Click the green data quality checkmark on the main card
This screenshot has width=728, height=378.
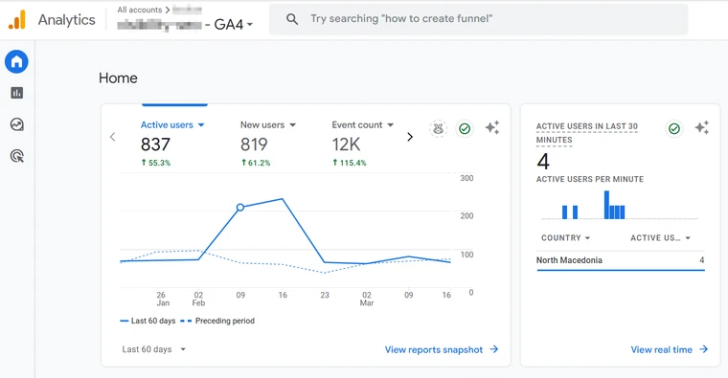click(x=465, y=128)
